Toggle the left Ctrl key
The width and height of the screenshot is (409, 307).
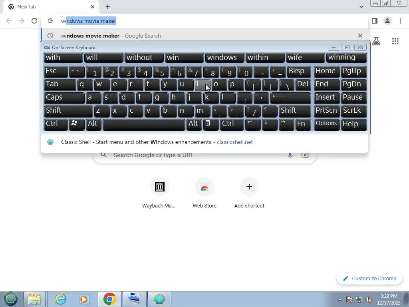(x=56, y=125)
